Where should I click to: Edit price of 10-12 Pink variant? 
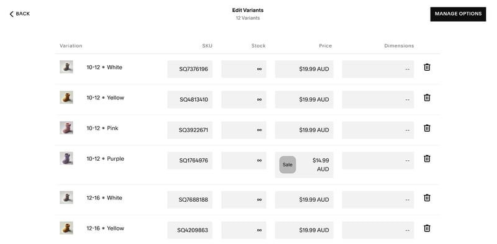[x=304, y=130]
